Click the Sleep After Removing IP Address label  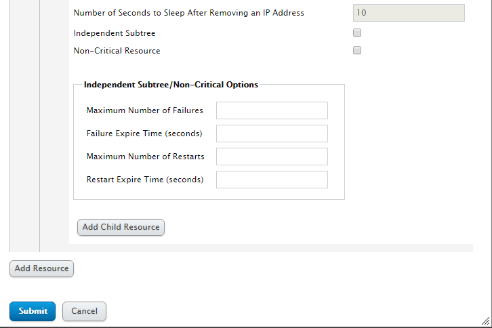[x=189, y=13]
